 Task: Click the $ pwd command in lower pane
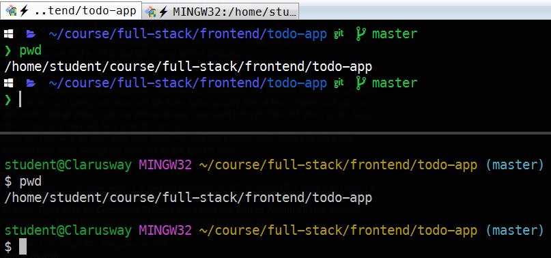(x=23, y=182)
